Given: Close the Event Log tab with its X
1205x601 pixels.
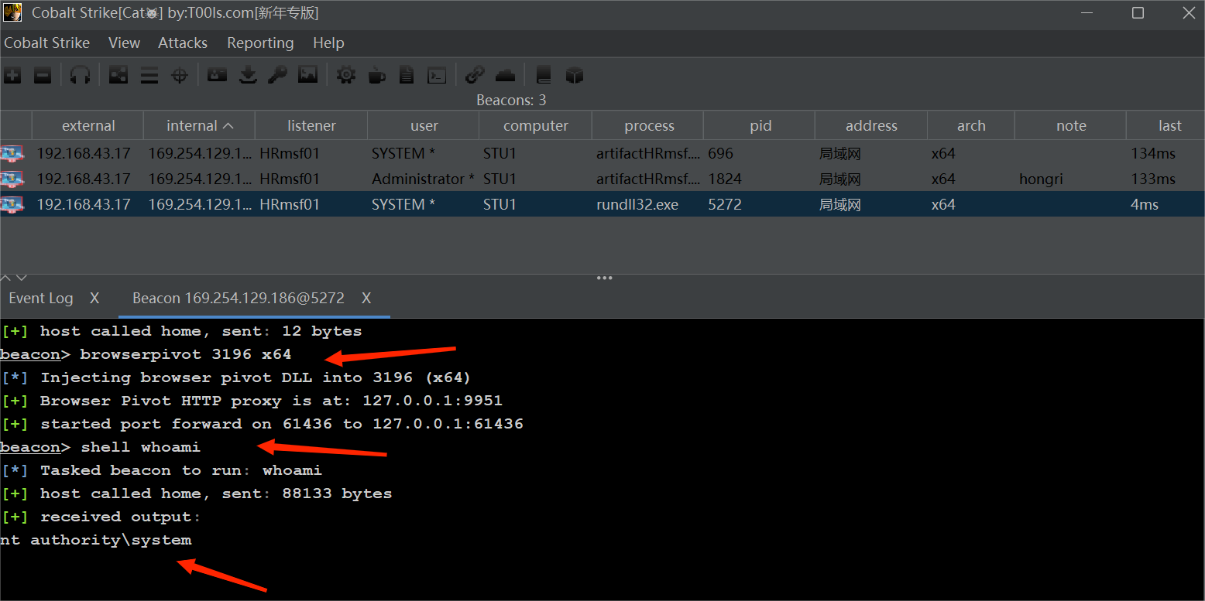Looking at the screenshot, I should pyautogui.click(x=94, y=299).
